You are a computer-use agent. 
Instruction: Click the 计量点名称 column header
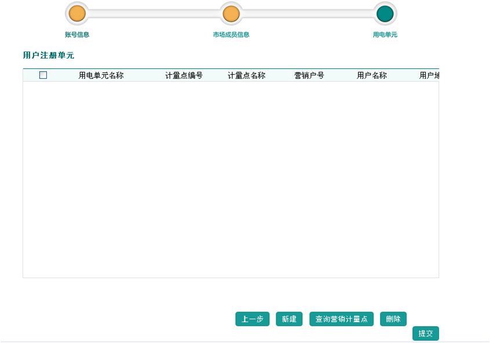point(246,75)
